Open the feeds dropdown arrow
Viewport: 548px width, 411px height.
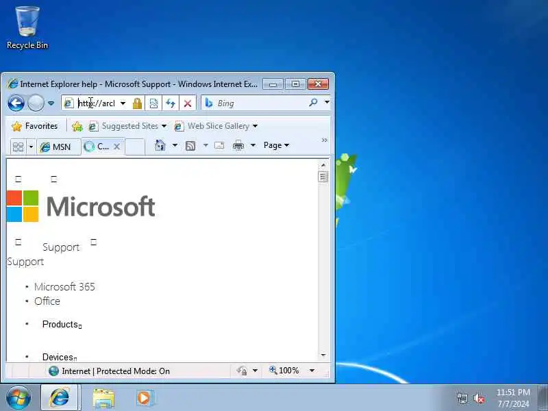click(206, 145)
